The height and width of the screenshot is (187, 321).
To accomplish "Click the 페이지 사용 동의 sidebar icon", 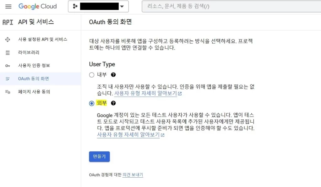I will tap(8, 92).
